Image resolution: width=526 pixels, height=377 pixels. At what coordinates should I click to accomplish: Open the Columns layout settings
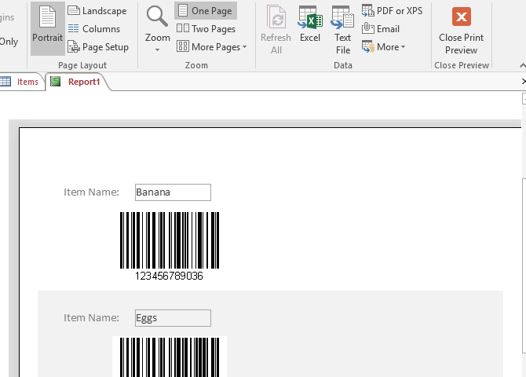click(x=94, y=29)
